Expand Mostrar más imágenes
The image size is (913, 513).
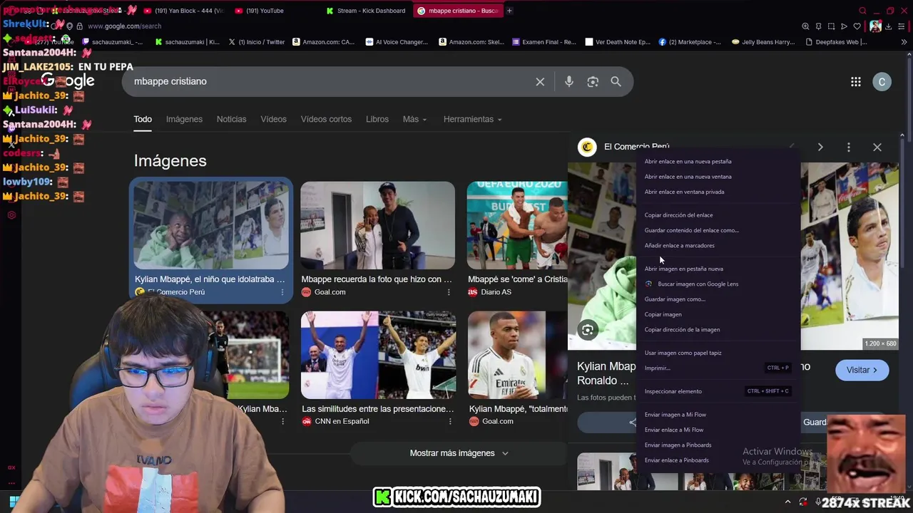(x=459, y=453)
